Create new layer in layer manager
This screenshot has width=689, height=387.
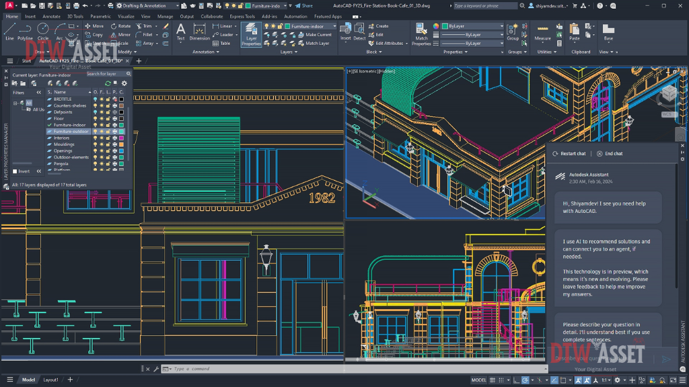[x=50, y=83]
